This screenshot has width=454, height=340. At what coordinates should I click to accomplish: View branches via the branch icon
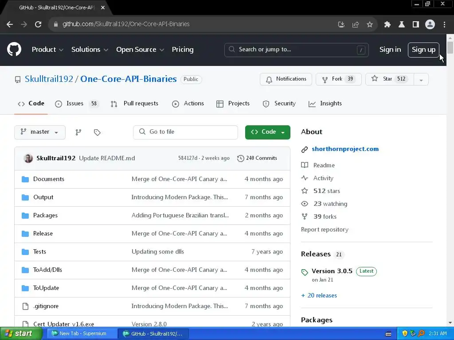(x=78, y=132)
